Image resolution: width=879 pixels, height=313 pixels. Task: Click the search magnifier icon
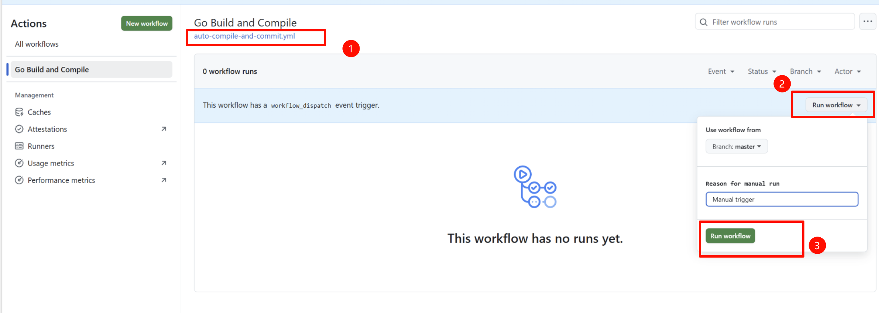(703, 22)
